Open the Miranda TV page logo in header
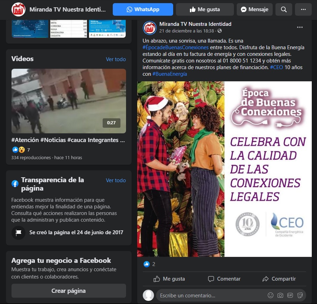Viewport: 317px width, 304px height. point(19,9)
